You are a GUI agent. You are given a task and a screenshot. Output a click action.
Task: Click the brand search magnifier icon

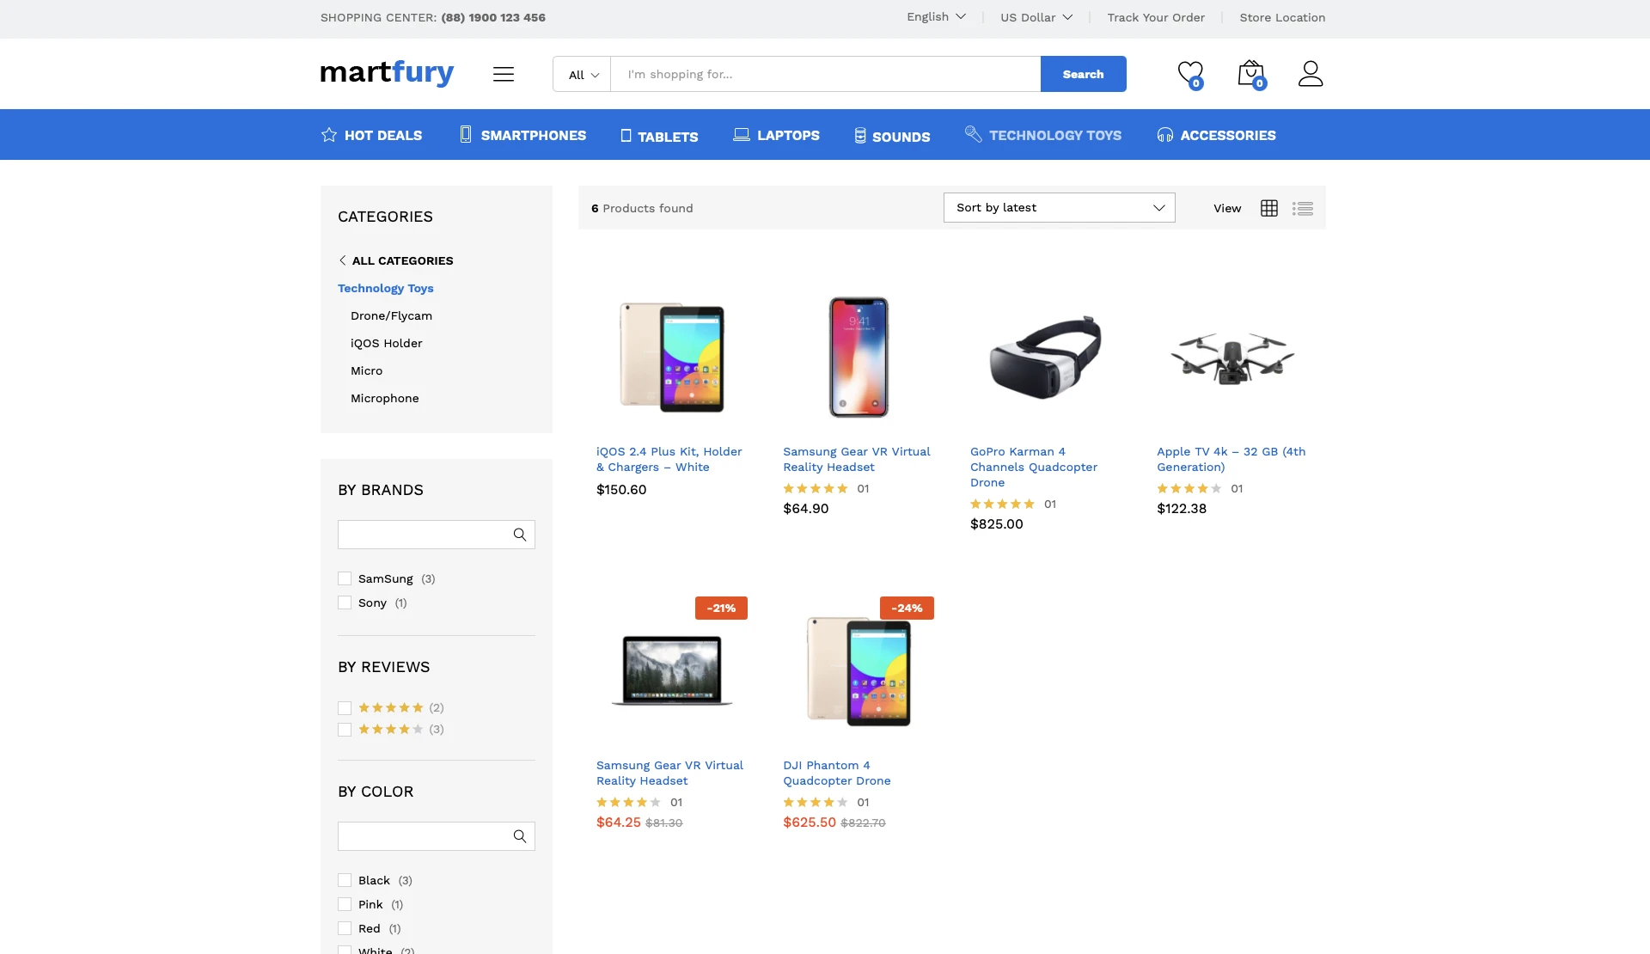[520, 535]
